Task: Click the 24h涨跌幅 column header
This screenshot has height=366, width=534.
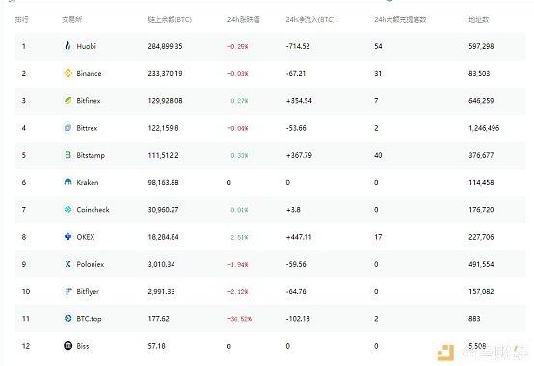Action: point(244,19)
